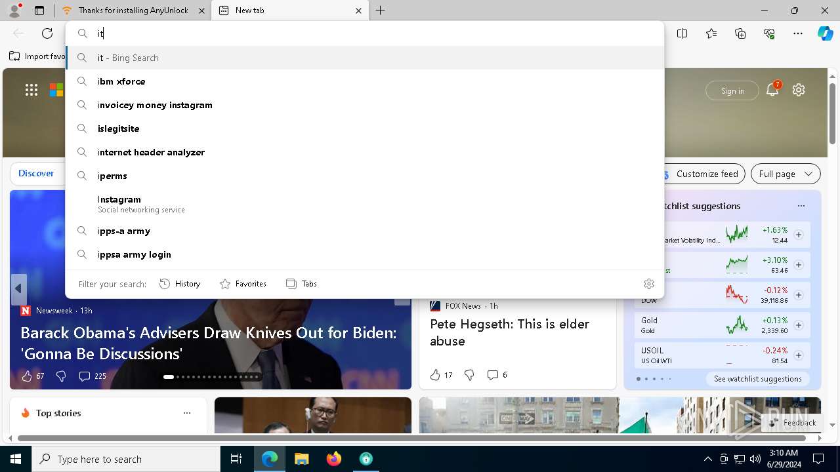Select the Discover feed tab

coord(36,173)
